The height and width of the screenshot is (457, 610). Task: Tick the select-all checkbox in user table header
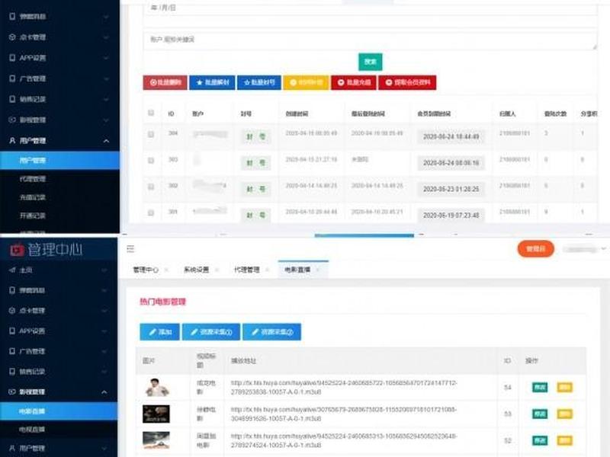pos(151,113)
